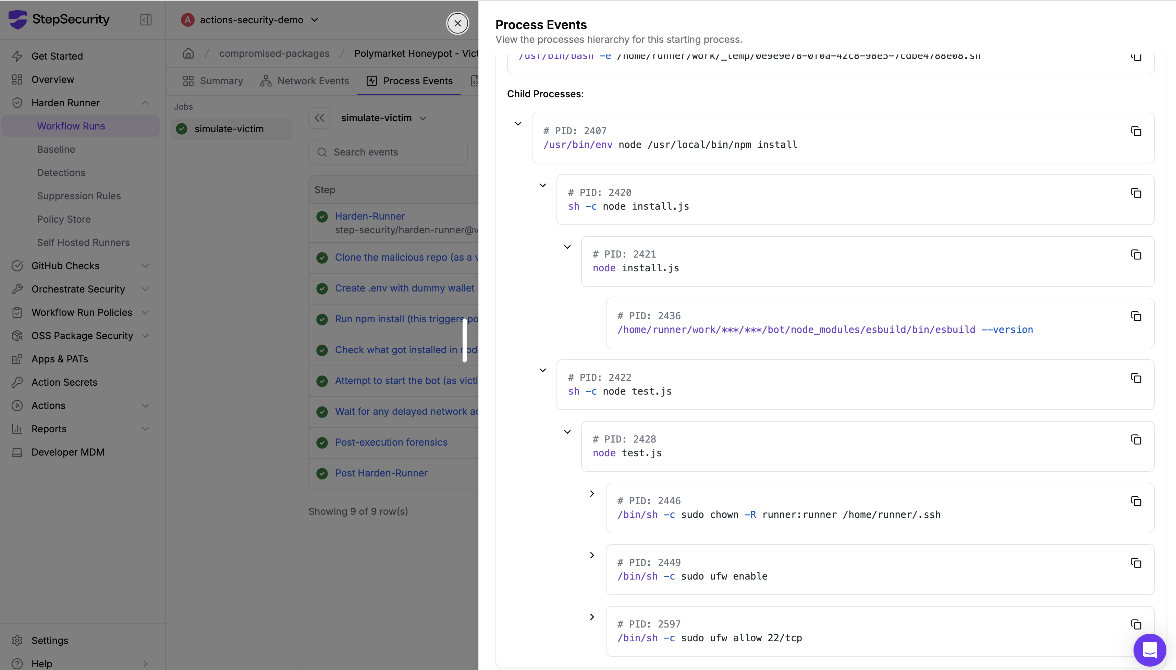The width and height of the screenshot is (1176, 670).
Task: Expand the PID 2446 chown process
Action: click(x=592, y=494)
